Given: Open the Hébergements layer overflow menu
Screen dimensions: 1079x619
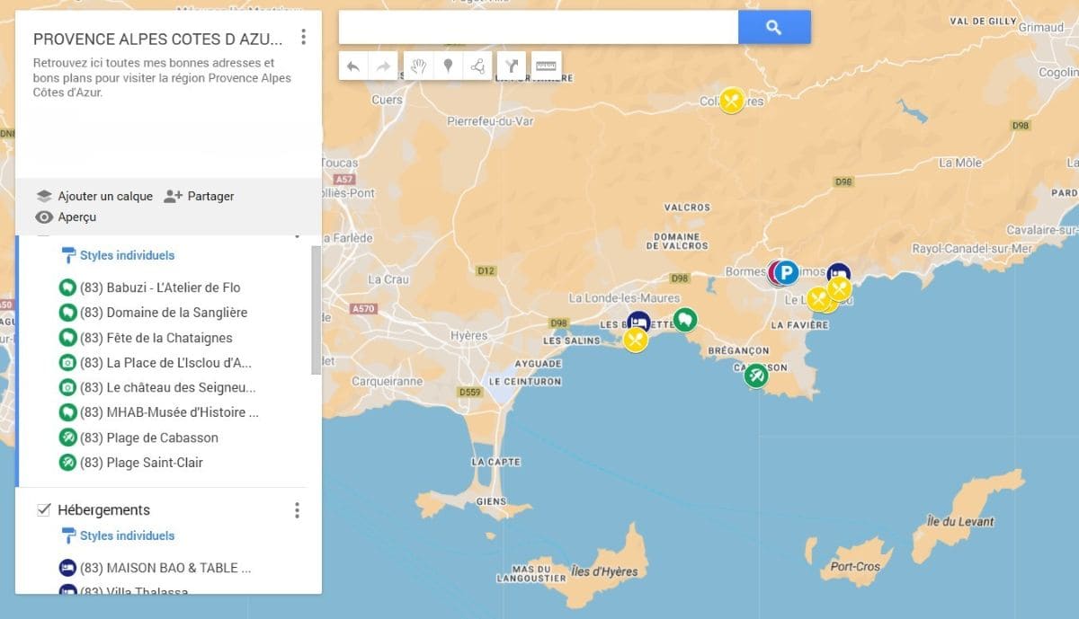Looking at the screenshot, I should (x=298, y=510).
